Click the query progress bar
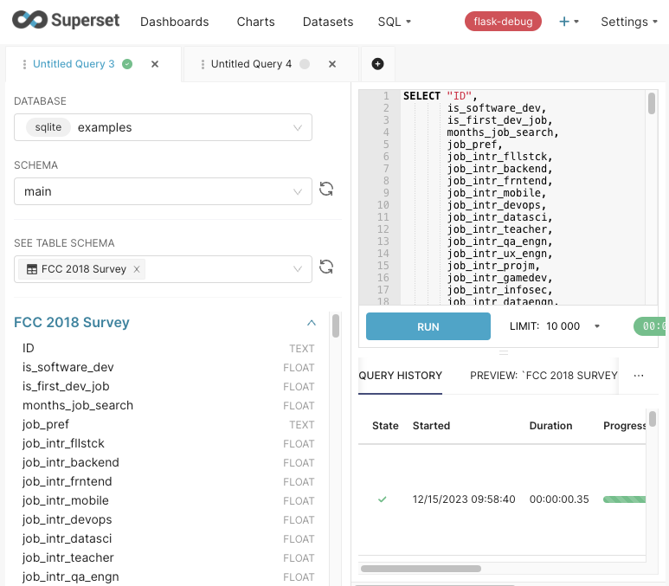669x586 pixels. point(624,499)
